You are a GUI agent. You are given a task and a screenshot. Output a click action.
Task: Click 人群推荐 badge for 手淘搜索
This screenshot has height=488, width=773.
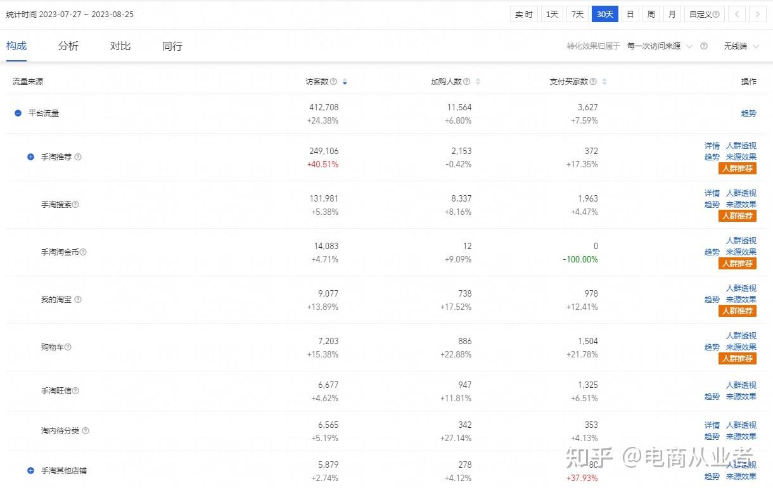click(738, 215)
